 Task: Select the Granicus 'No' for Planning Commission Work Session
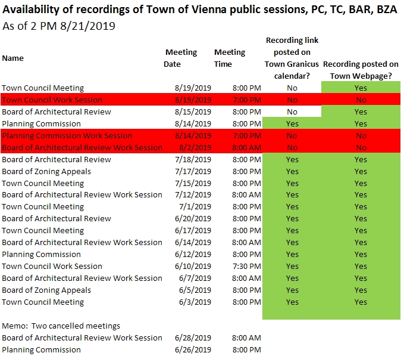[292, 135]
